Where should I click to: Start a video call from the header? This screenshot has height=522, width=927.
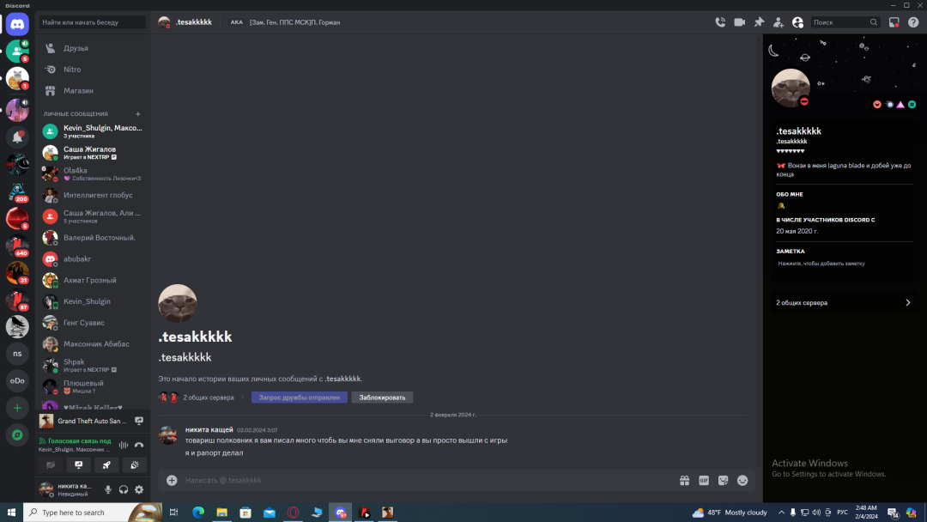739,22
